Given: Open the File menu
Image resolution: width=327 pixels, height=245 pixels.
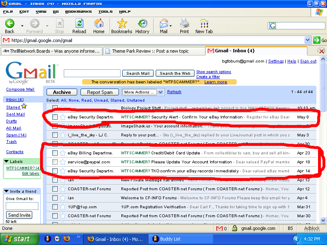Looking at the screenshot, I should (x=8, y=12).
